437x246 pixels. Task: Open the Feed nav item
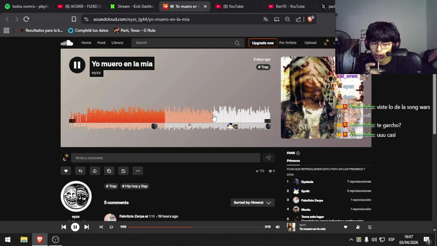point(101,43)
